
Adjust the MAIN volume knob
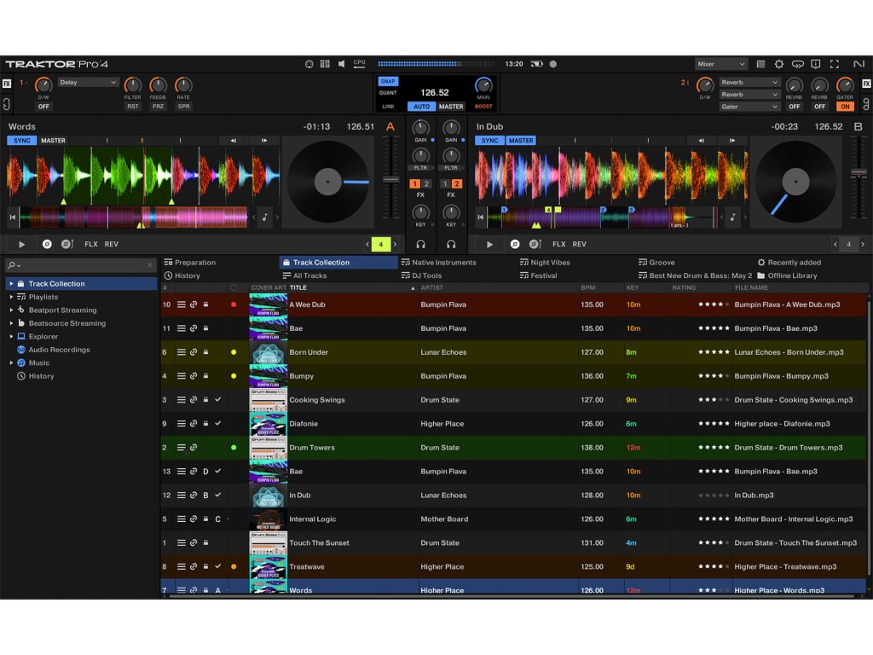pyautogui.click(x=483, y=85)
